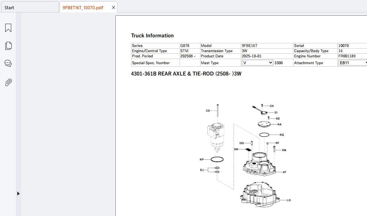Click part label KN in diagram
Viewport: 367px width, 216px height.
[x=284, y=150]
